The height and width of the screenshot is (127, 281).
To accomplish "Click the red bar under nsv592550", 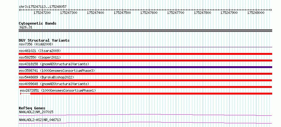I will (145, 61).
